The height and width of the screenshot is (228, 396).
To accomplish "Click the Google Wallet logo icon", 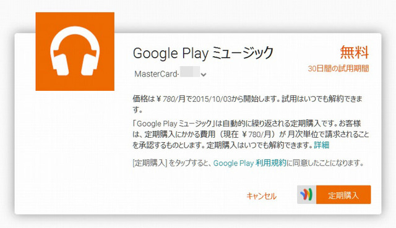I will (306, 195).
